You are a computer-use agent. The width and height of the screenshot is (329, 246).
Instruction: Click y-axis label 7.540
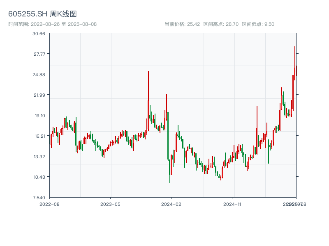pyautogui.click(x=39, y=198)
